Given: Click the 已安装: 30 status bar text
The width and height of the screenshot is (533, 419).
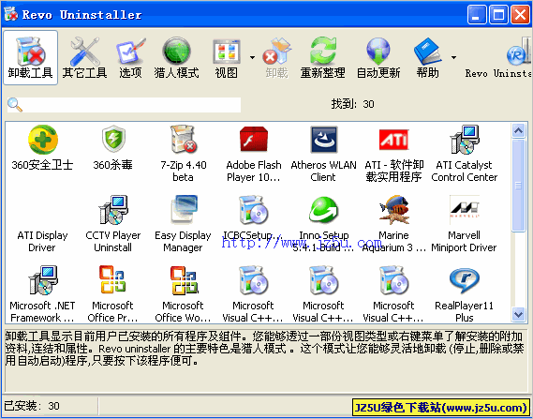Looking at the screenshot, I should (x=32, y=406).
